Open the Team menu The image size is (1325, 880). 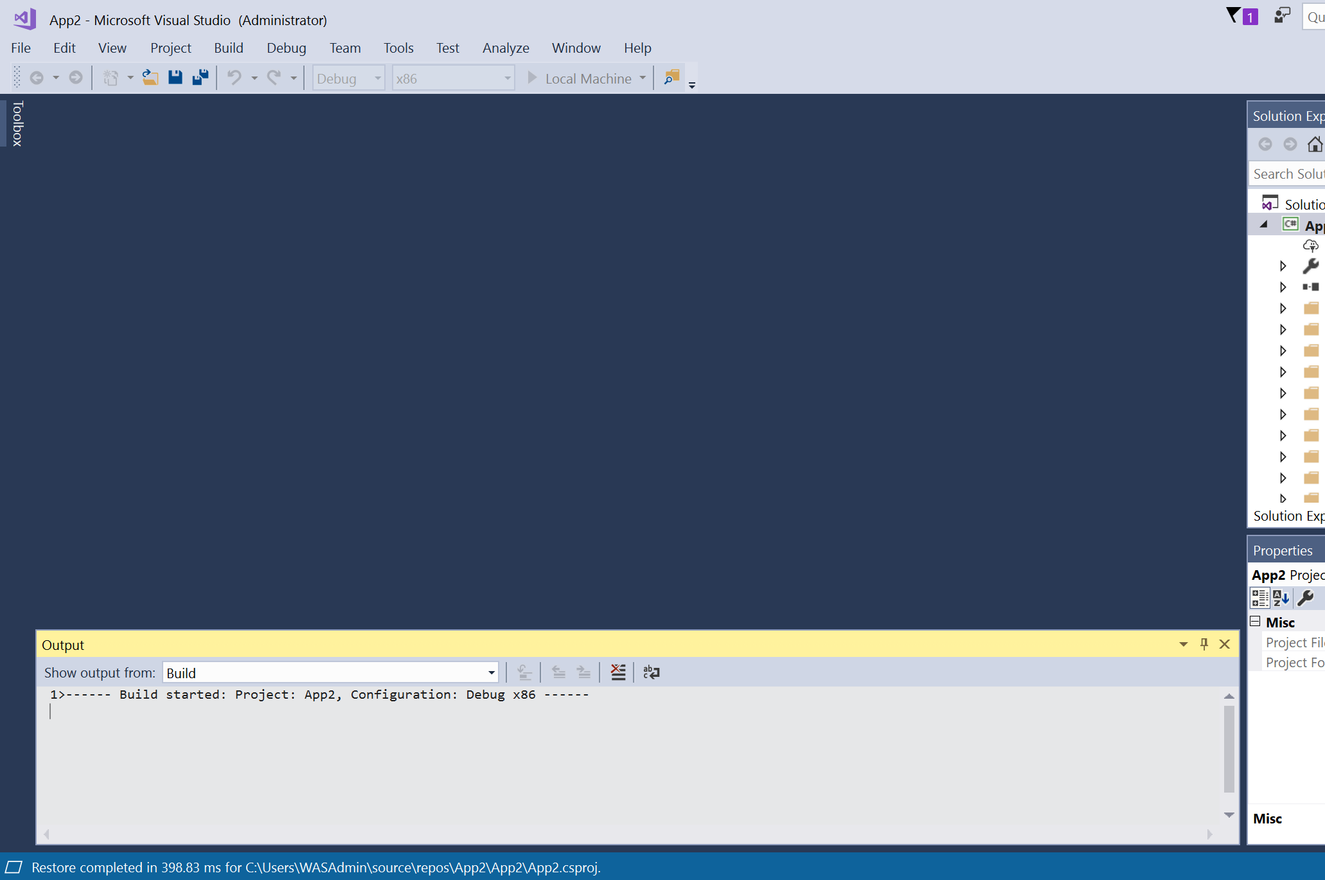tap(345, 48)
